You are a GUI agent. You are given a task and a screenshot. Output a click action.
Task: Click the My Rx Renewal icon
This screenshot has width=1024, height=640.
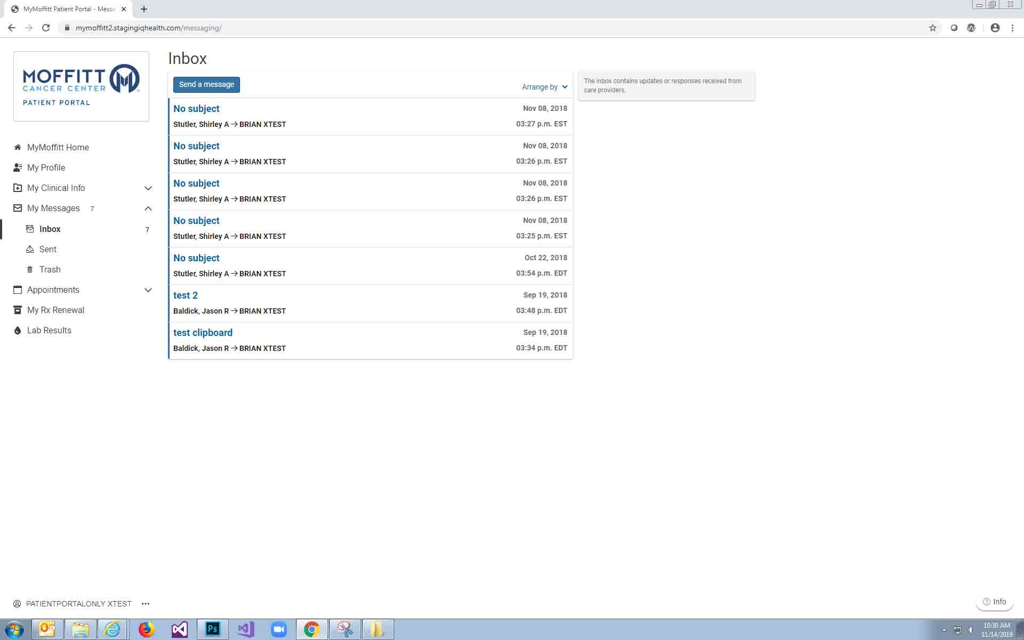[x=18, y=310]
